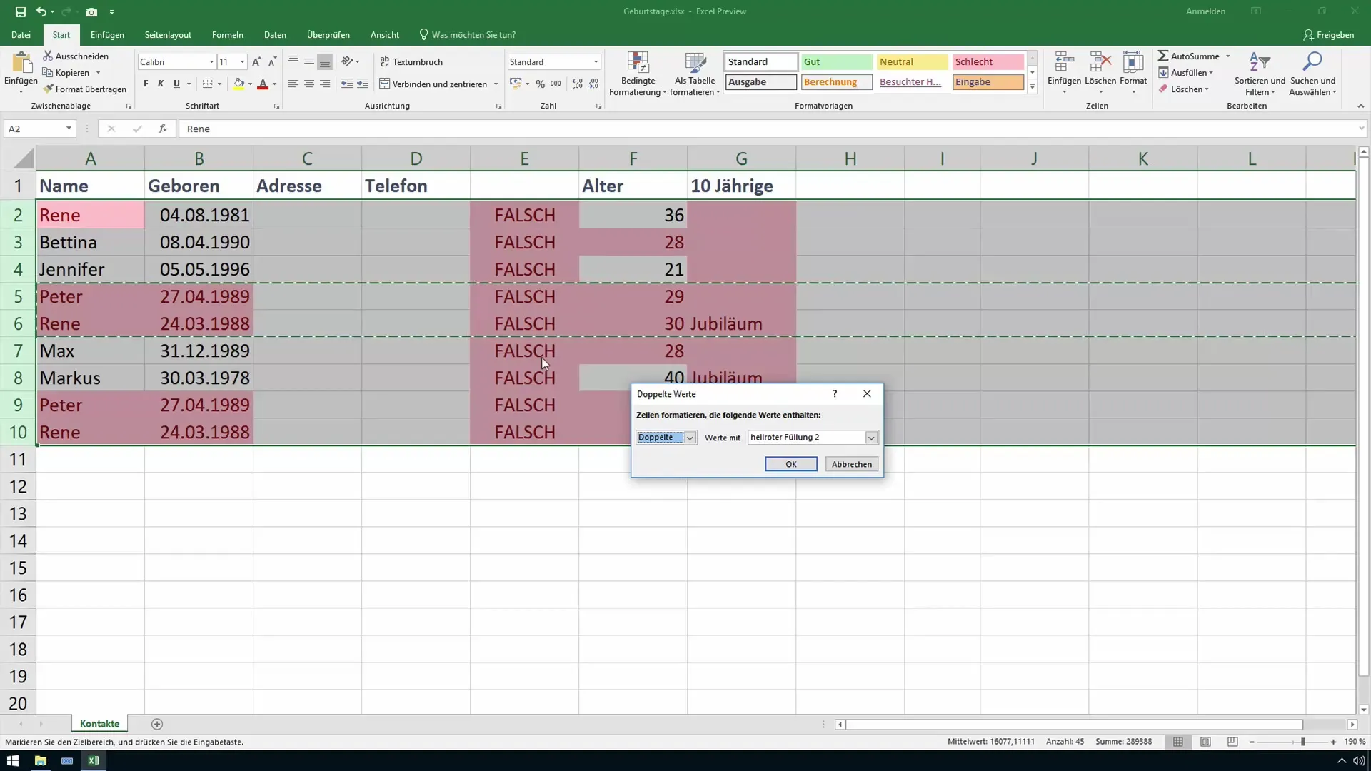This screenshot has width=1371, height=771.
Task: Confirm dialog with OK button
Action: 791,464
